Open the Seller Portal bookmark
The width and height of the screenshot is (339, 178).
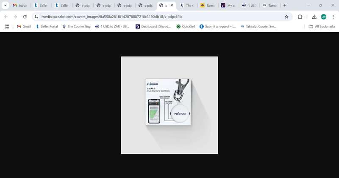[47, 26]
